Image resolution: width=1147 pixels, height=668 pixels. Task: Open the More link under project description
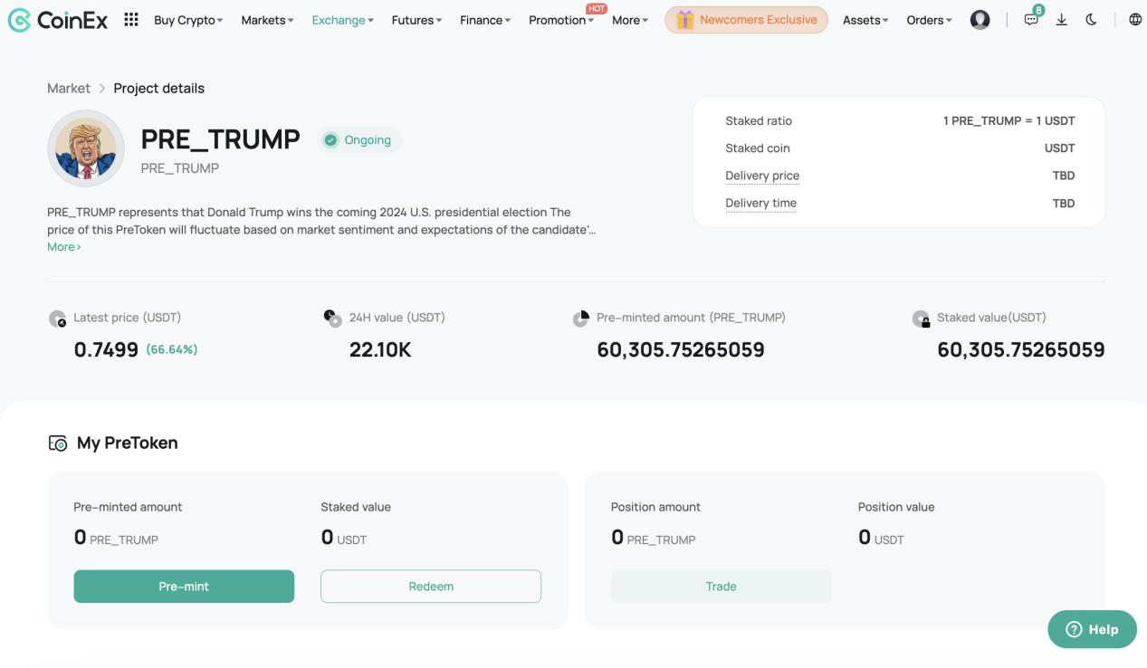62,246
